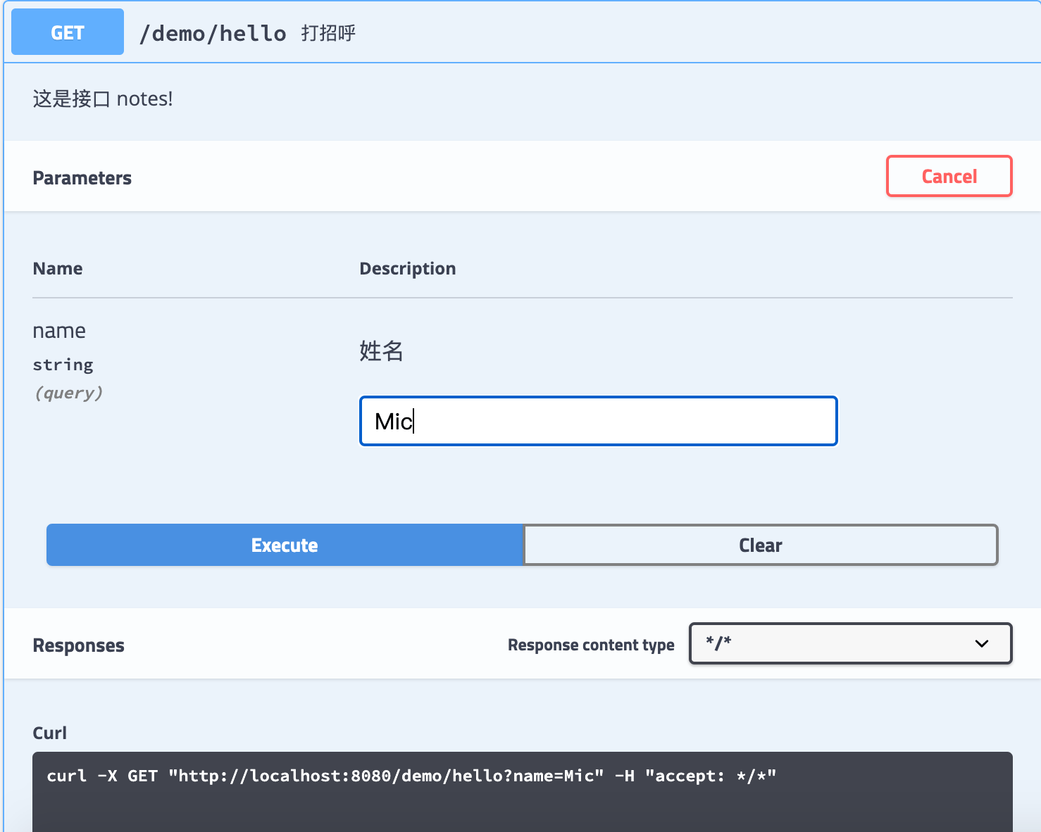Click the Clear button
This screenshot has height=832, width=1041.
click(x=761, y=545)
